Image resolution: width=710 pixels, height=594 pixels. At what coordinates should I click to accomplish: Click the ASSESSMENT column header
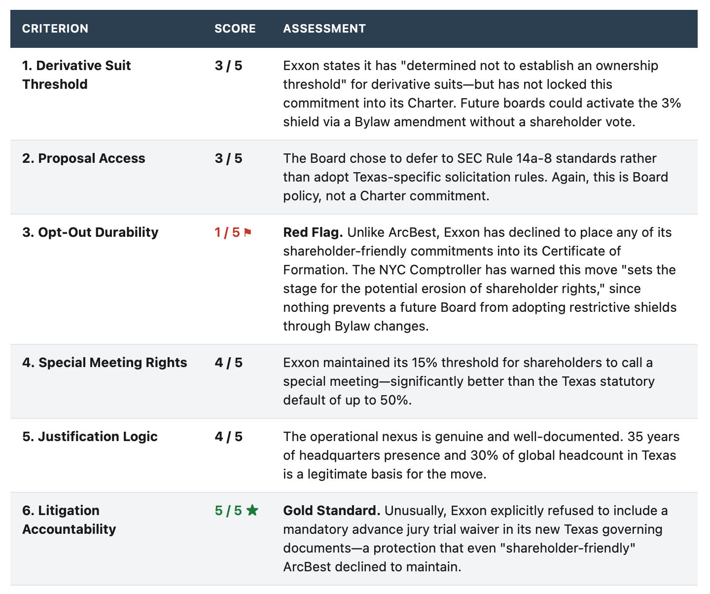click(x=324, y=29)
